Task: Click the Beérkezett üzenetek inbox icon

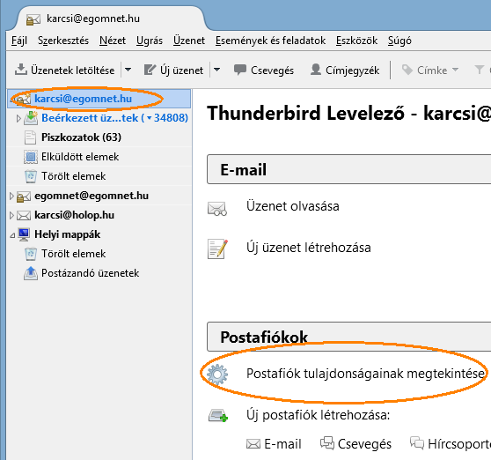Action: [31, 118]
